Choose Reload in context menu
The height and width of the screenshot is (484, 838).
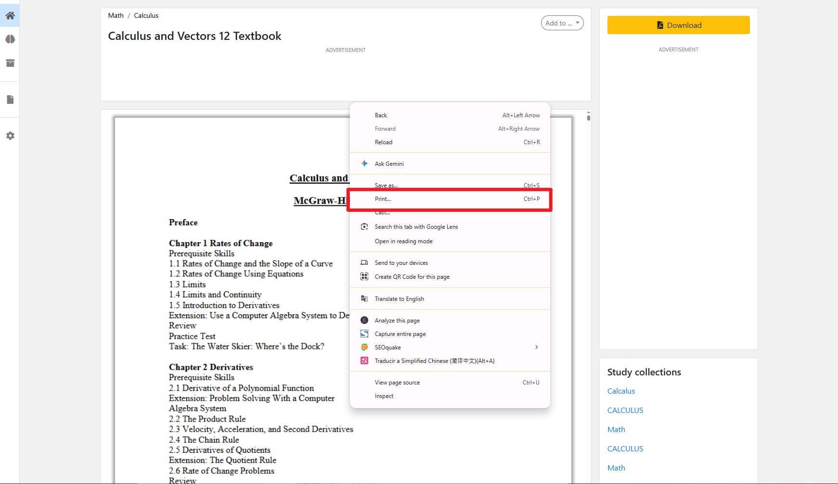tap(450, 142)
